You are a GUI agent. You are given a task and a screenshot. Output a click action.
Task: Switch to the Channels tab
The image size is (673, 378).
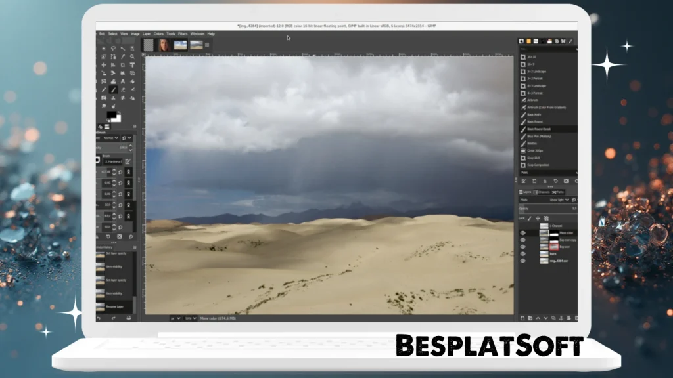[x=542, y=192]
